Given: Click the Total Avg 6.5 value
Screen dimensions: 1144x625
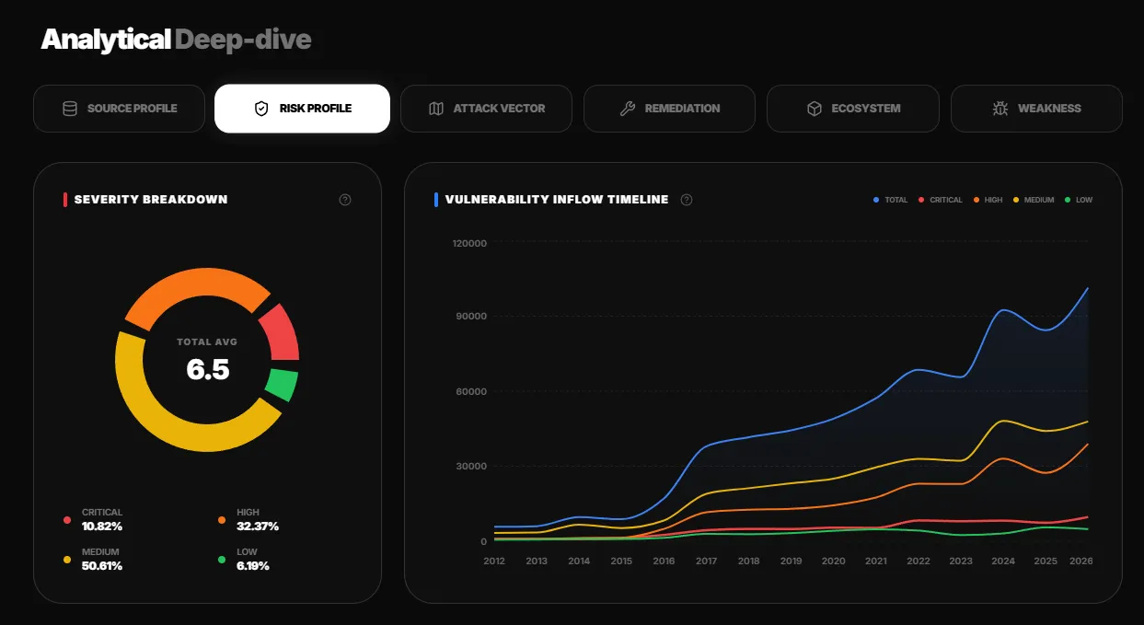Looking at the screenshot, I should pyautogui.click(x=207, y=369).
